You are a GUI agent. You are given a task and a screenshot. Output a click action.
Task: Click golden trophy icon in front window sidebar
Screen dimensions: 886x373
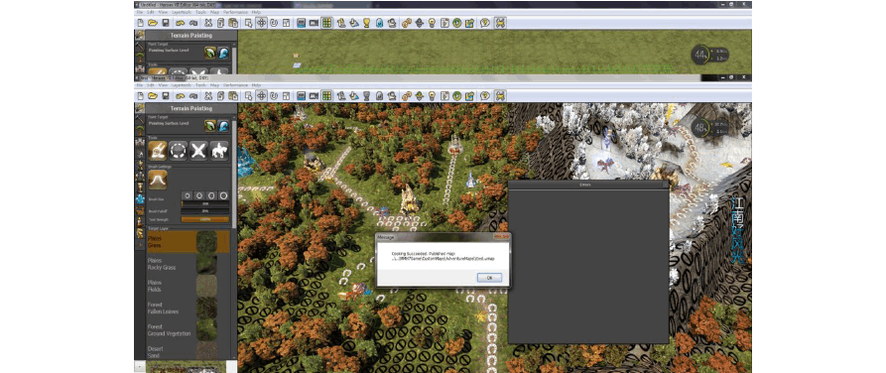(x=140, y=187)
